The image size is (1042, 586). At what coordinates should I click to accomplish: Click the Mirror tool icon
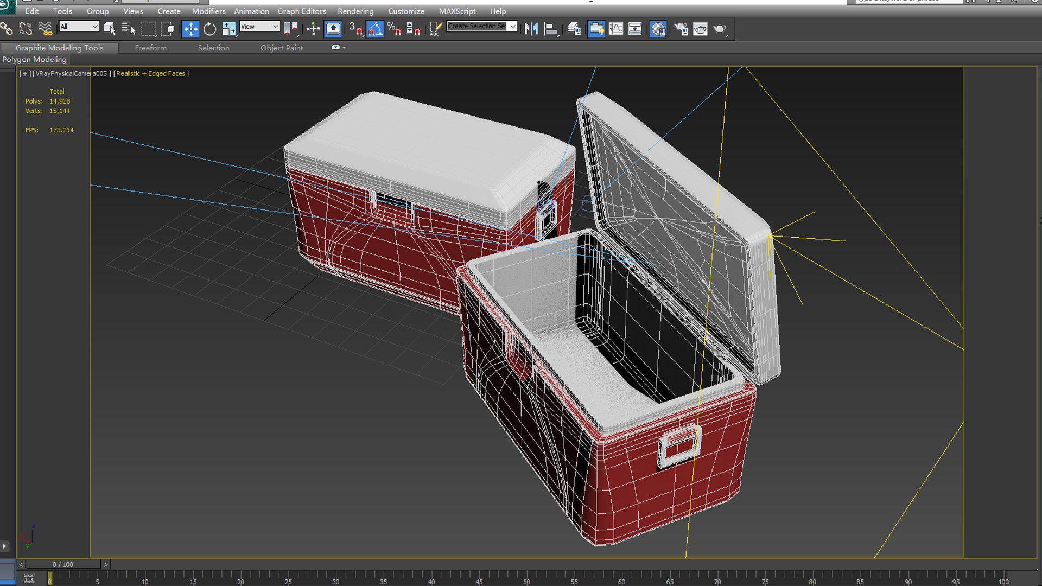click(x=531, y=29)
